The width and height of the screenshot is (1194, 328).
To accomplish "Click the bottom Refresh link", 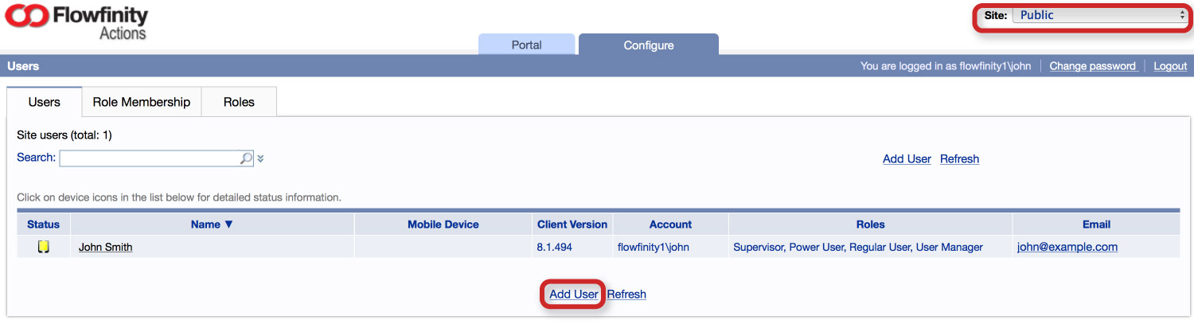I will coord(626,294).
